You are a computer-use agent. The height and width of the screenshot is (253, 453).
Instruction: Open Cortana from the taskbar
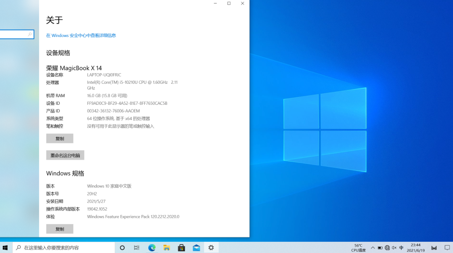[x=122, y=248]
